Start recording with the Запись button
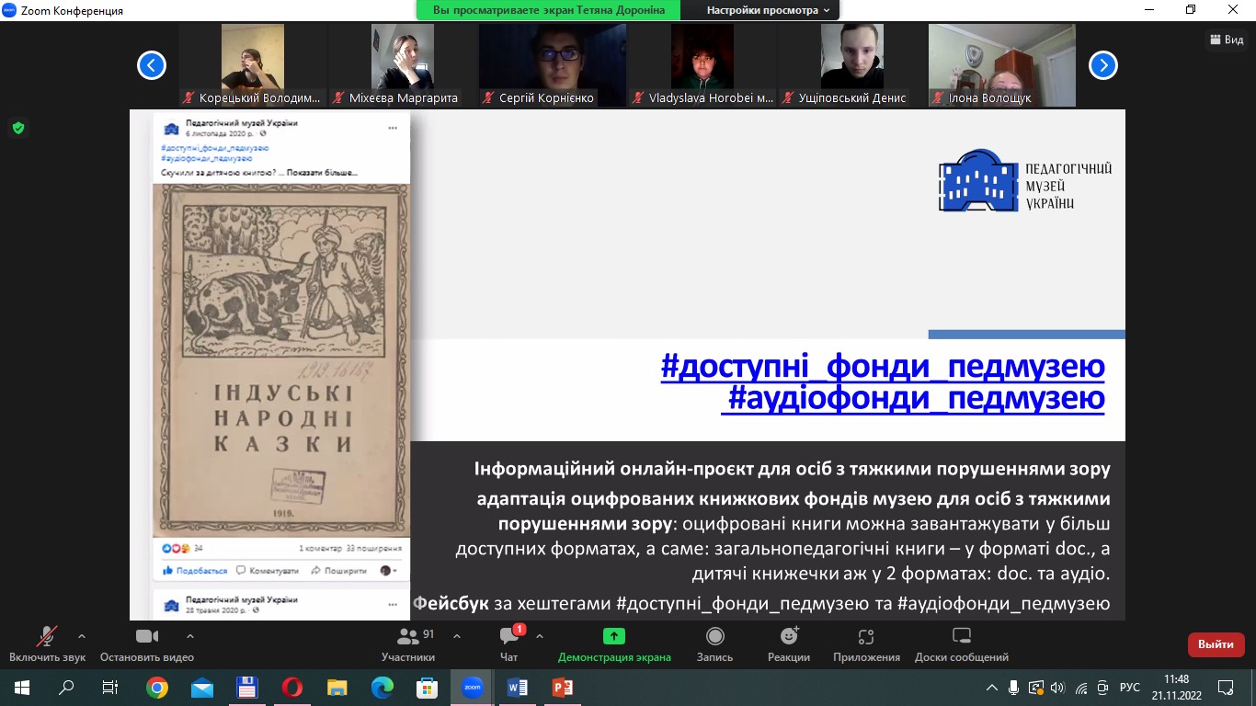 point(714,643)
